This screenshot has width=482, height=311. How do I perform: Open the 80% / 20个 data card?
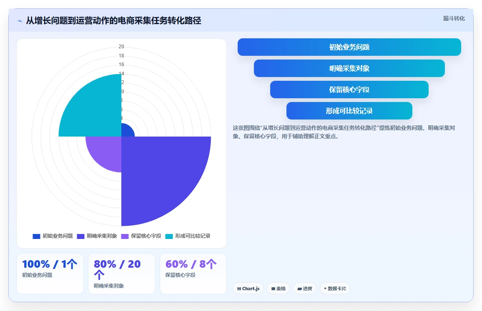[122, 273]
